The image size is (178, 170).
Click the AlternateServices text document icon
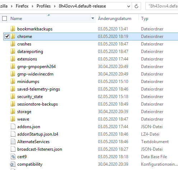pyautogui.click(x=13, y=141)
